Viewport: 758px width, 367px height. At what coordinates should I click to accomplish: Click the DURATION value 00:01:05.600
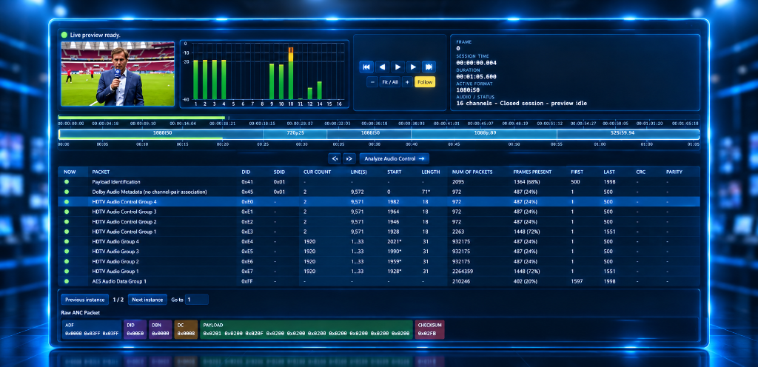[x=476, y=76]
